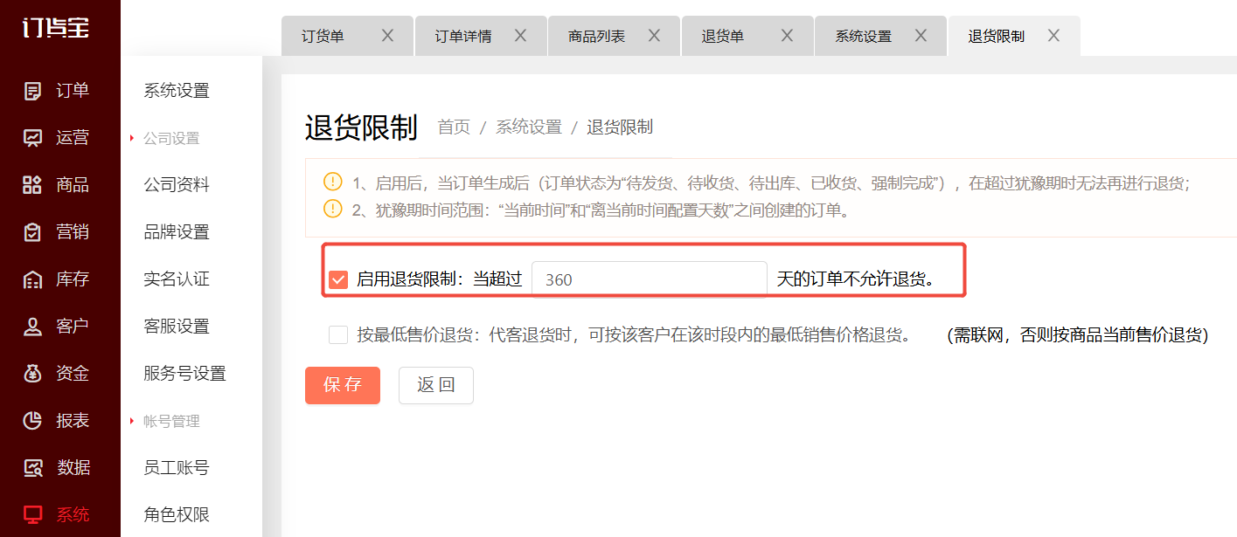The image size is (1237, 537).
Task: Close the 订单详情 tab
Action: coord(520,36)
